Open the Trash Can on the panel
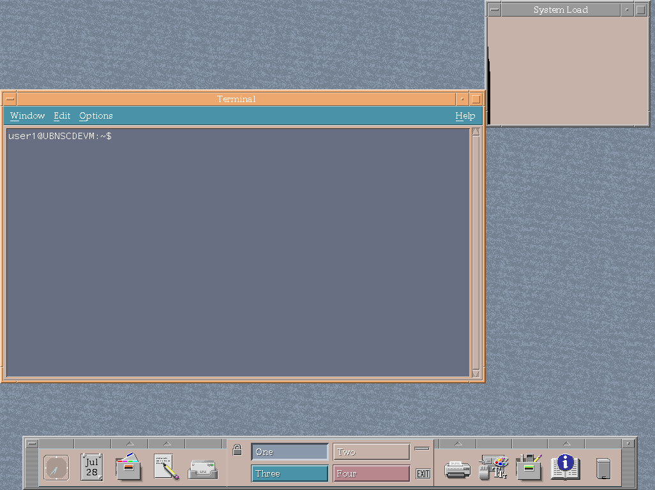 coord(603,468)
